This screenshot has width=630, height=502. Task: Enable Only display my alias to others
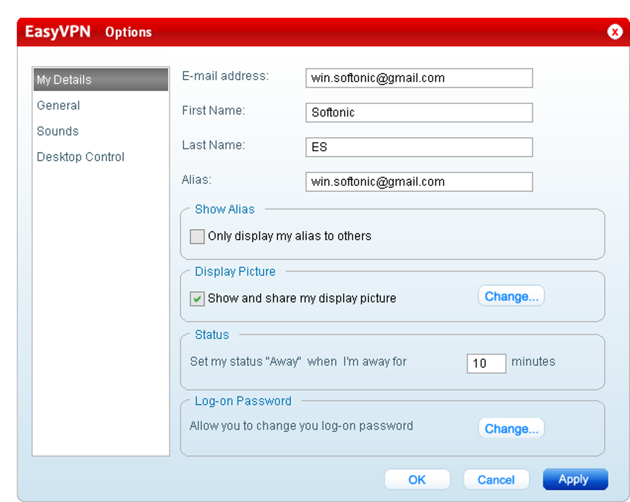coord(197,236)
